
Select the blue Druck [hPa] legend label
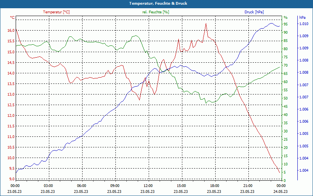point(254,12)
